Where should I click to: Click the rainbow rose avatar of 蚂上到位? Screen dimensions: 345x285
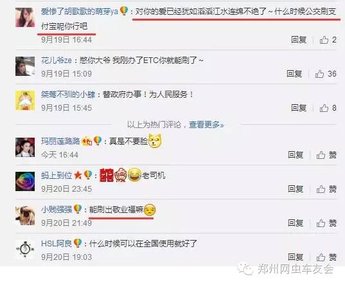[25, 181]
